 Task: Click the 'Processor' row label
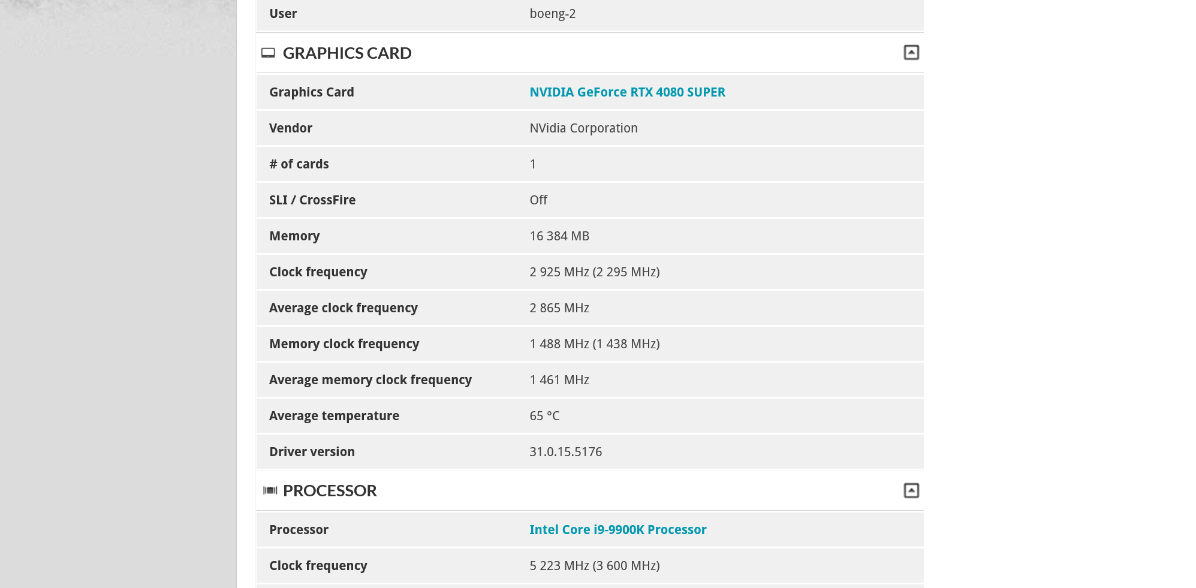pos(299,530)
